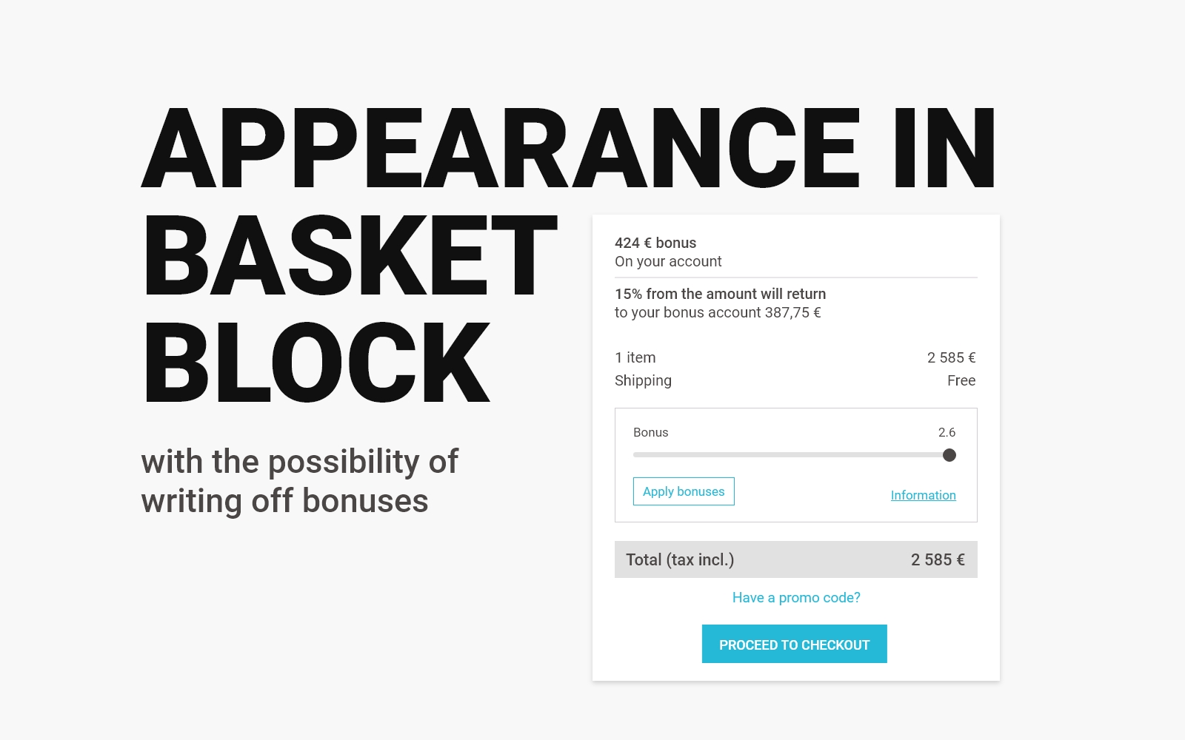Click the bonus slider value 2.6
The width and height of the screenshot is (1185, 740).
click(947, 432)
